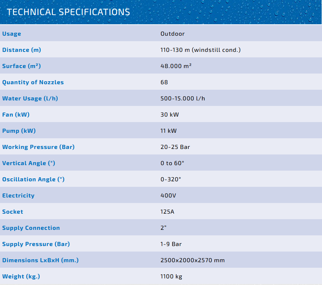Click the Technical Specifications heading
This screenshot has width=322, height=285.
click(x=68, y=12)
